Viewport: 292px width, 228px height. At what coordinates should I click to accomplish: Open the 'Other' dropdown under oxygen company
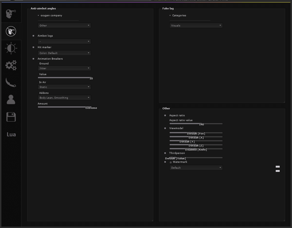64,25
